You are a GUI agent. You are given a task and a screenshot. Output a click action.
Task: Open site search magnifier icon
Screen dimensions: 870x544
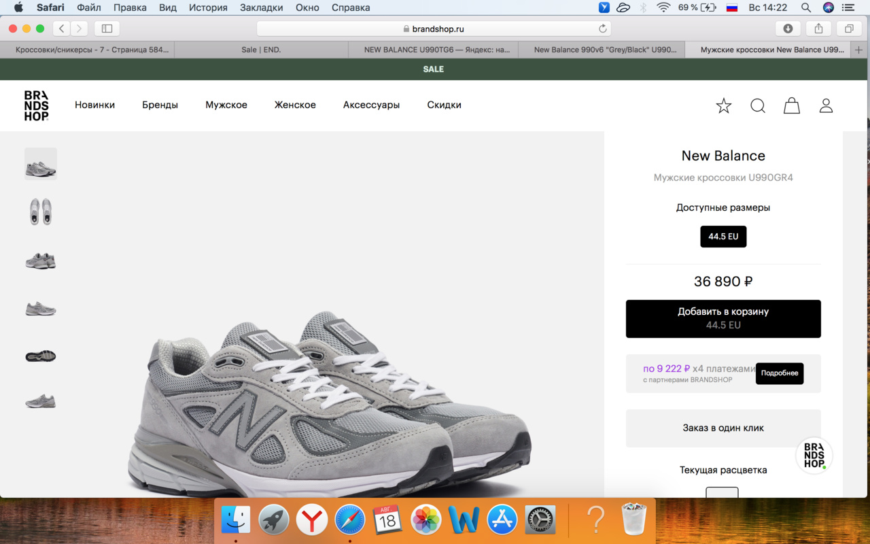[x=758, y=105]
